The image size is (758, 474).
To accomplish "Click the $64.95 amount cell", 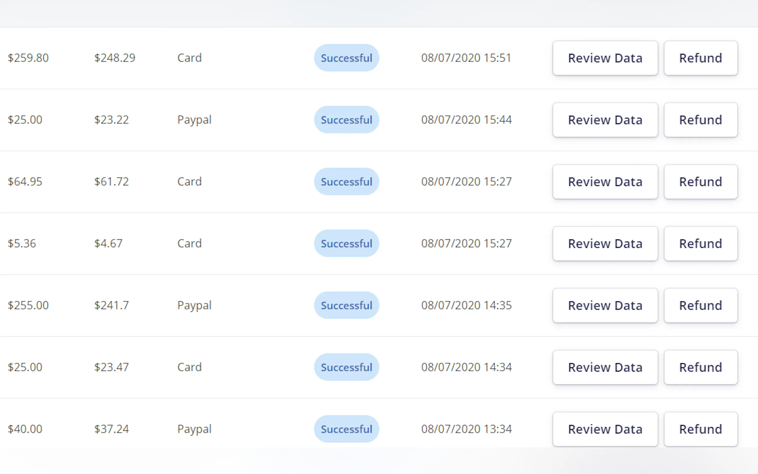I will point(25,182).
